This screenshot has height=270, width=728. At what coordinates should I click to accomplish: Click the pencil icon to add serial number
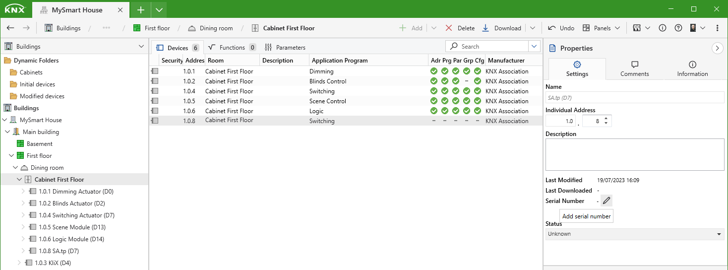coord(607,201)
